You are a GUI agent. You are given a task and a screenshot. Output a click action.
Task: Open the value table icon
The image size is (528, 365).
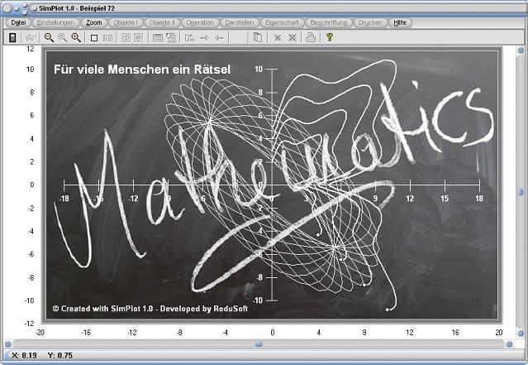(x=157, y=38)
